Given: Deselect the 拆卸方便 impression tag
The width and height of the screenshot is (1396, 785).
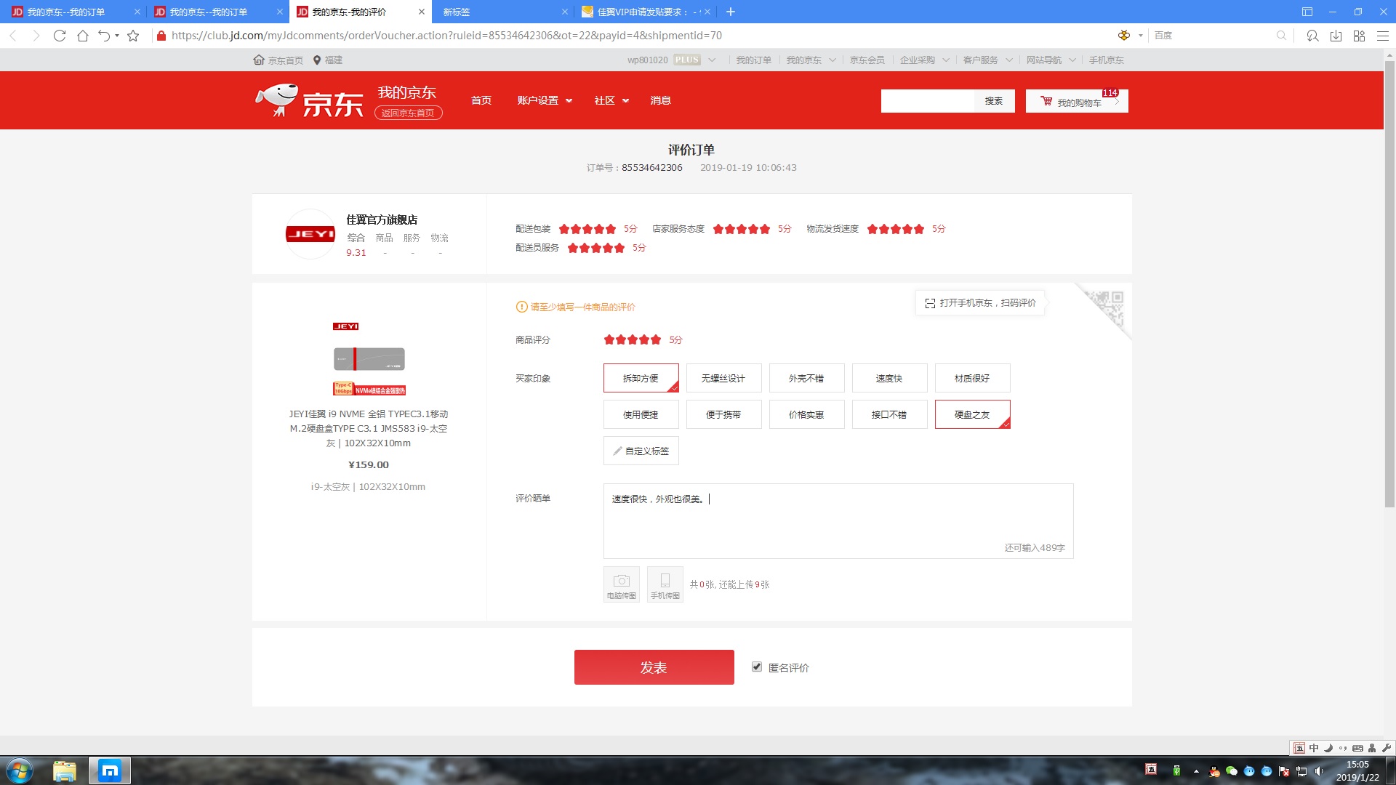Looking at the screenshot, I should (641, 378).
